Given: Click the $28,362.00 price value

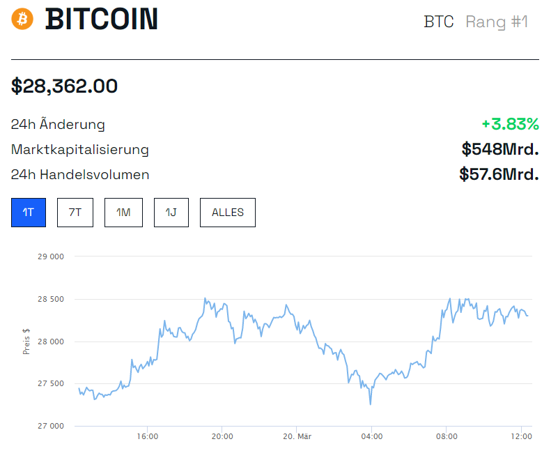Looking at the screenshot, I should [64, 86].
